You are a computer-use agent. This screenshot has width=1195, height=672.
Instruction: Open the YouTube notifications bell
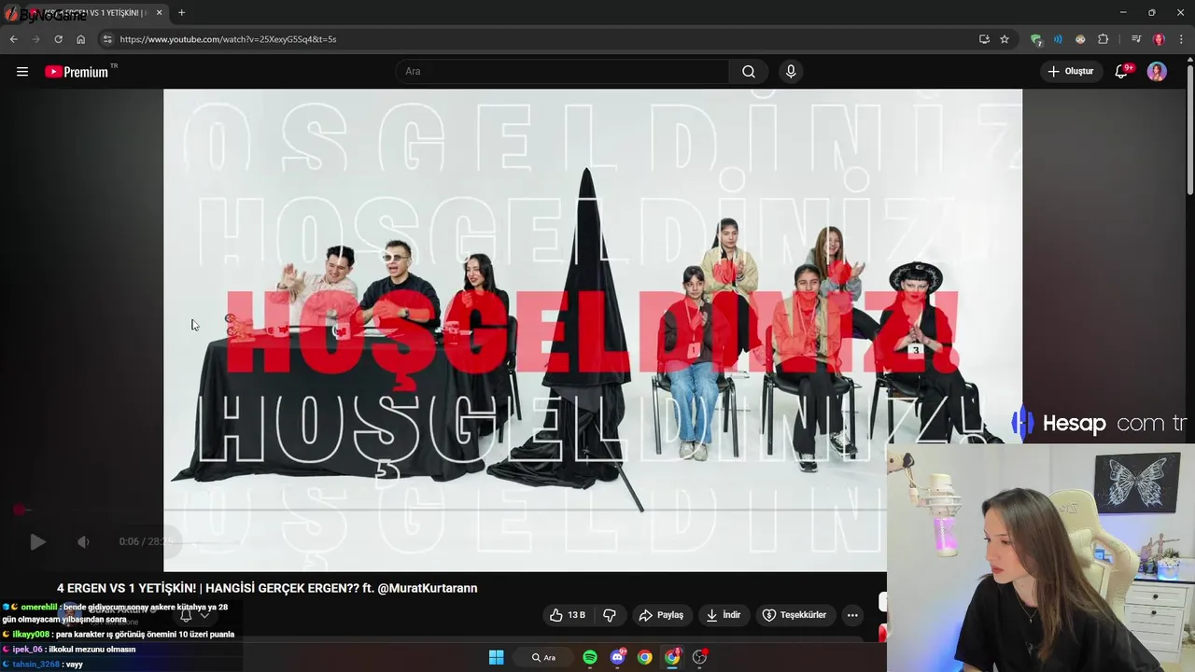[x=1122, y=72]
